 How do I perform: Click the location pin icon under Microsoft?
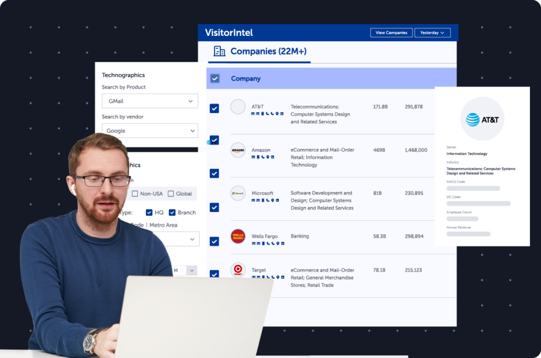(x=273, y=200)
